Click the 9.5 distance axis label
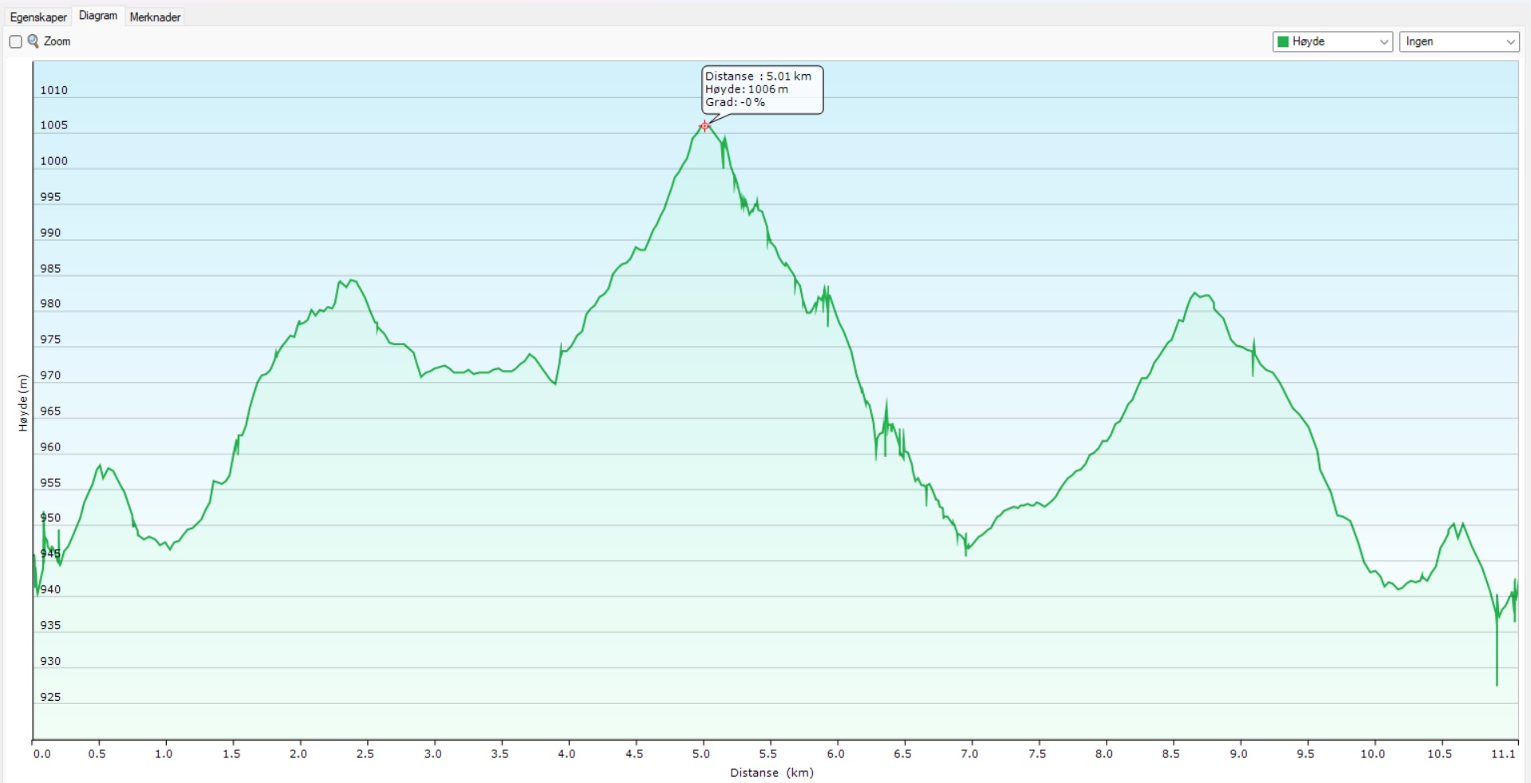Image resolution: width=1531 pixels, height=783 pixels. pyautogui.click(x=1305, y=753)
